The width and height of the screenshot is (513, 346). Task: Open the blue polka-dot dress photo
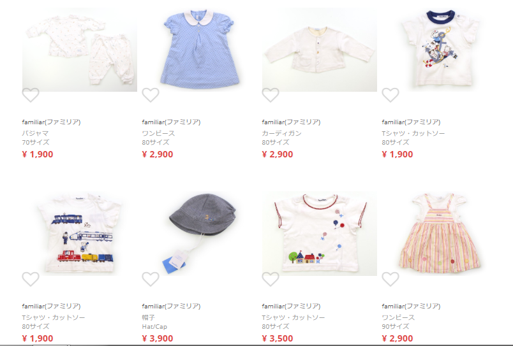[200, 50]
